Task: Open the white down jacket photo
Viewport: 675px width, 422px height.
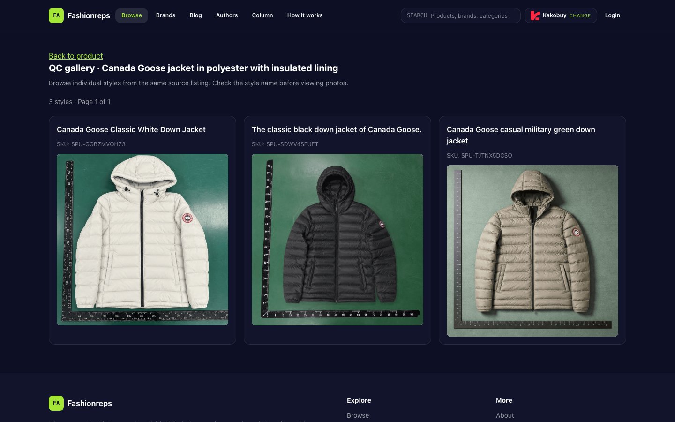Action: (142, 240)
